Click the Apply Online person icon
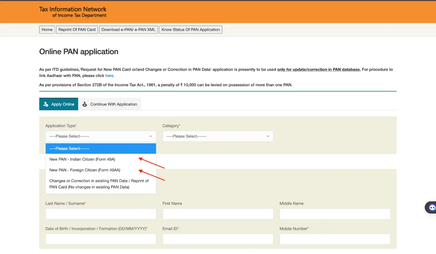The image size is (436, 254). 46,104
